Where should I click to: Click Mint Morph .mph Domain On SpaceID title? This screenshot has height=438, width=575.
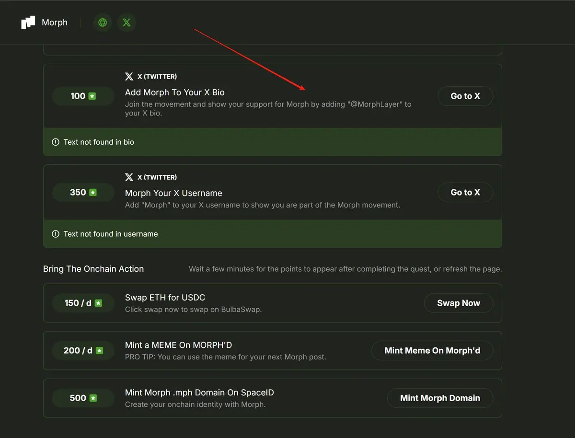point(199,392)
